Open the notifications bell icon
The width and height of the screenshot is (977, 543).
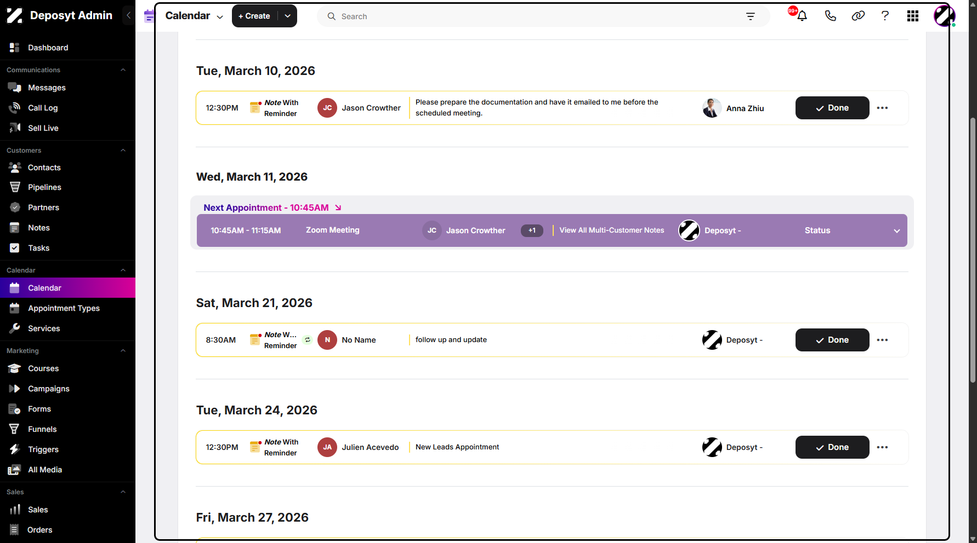click(802, 16)
